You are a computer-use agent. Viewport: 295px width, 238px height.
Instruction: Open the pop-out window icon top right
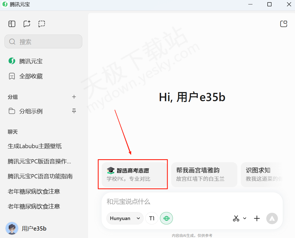click(284, 24)
